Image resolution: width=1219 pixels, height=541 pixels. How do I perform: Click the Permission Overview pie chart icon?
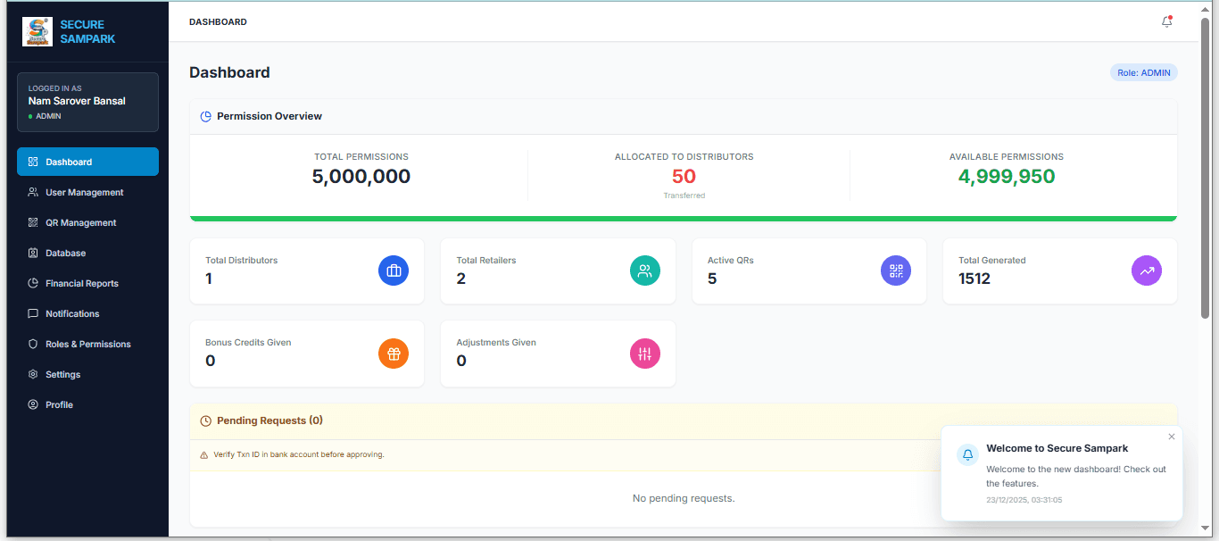point(206,116)
